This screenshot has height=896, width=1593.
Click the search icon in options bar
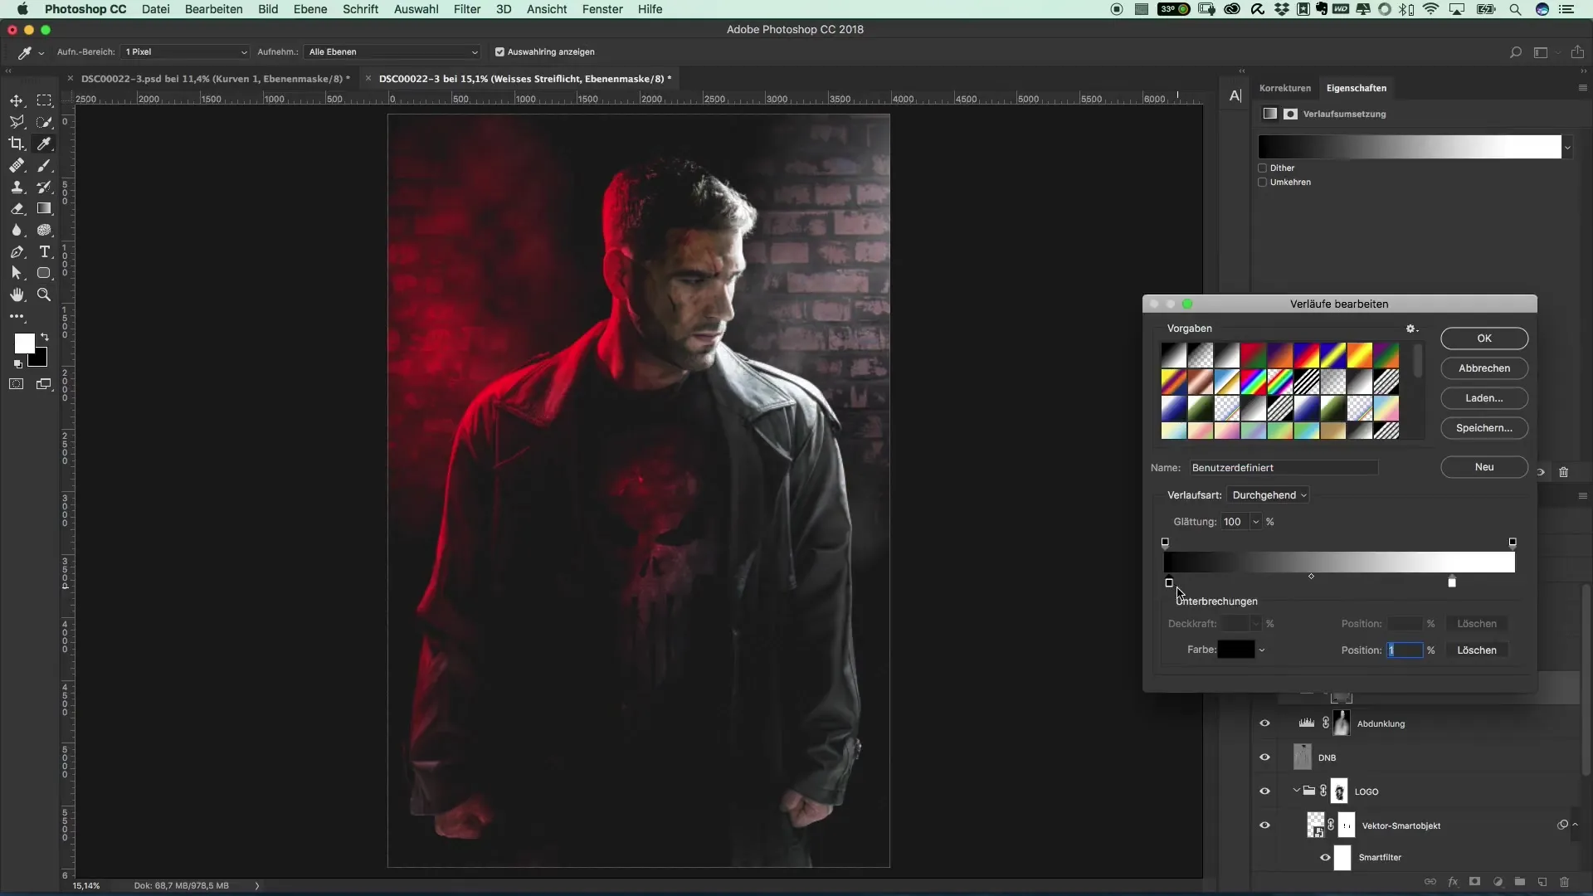coord(1515,52)
